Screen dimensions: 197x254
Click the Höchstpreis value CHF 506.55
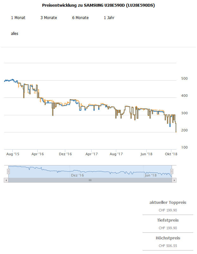(x=168, y=246)
